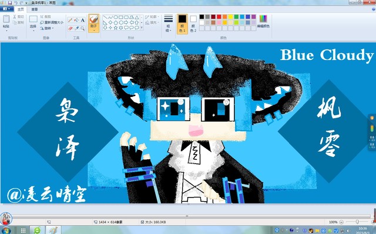Switch to the View (查看) tab
The height and width of the screenshot is (234, 376).
(35, 9)
